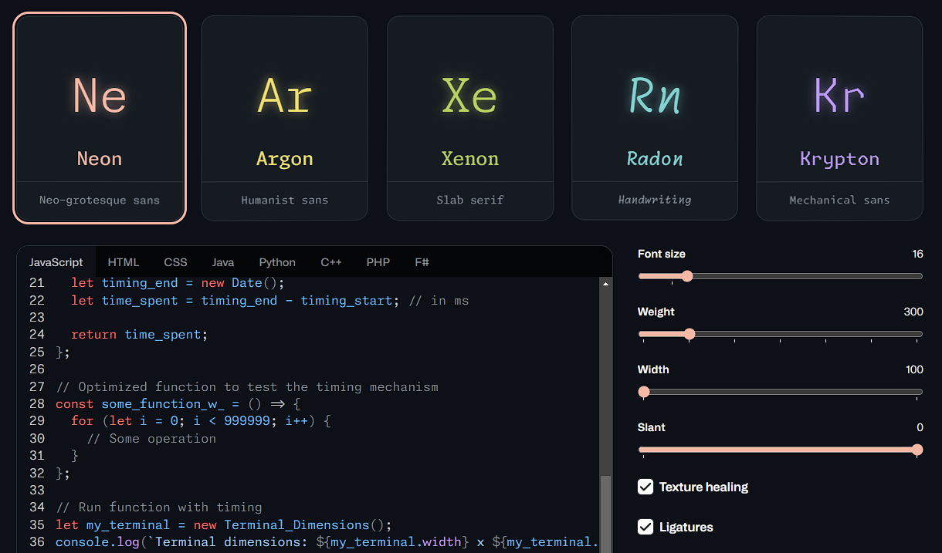Open the PHP code tab

click(x=378, y=262)
